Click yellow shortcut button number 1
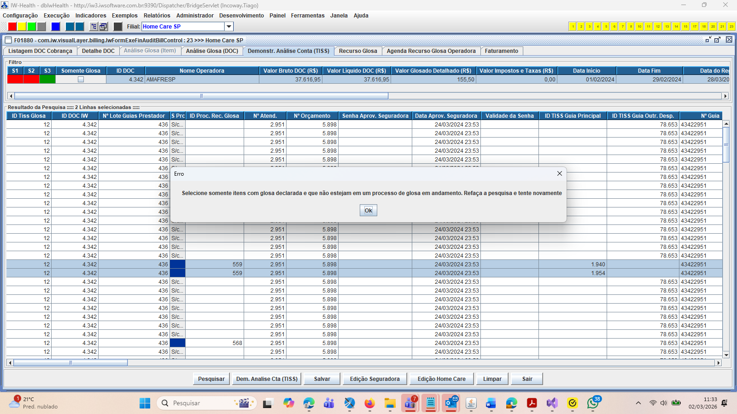This screenshot has width=737, height=414. [x=573, y=27]
